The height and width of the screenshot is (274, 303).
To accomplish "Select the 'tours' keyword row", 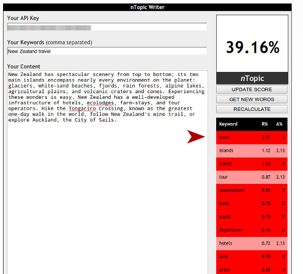I will 252,137.
